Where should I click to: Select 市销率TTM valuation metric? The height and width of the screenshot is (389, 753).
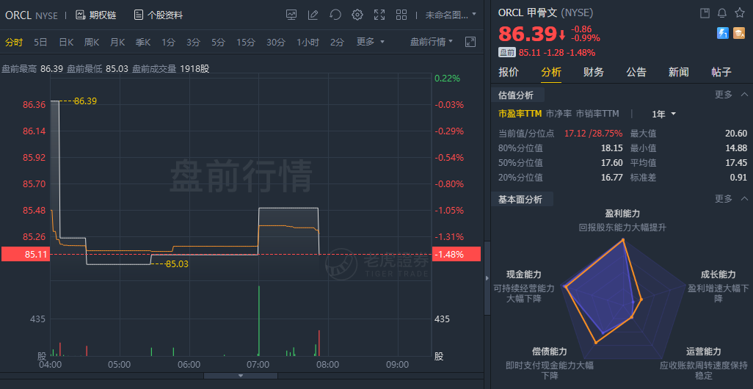pos(597,114)
